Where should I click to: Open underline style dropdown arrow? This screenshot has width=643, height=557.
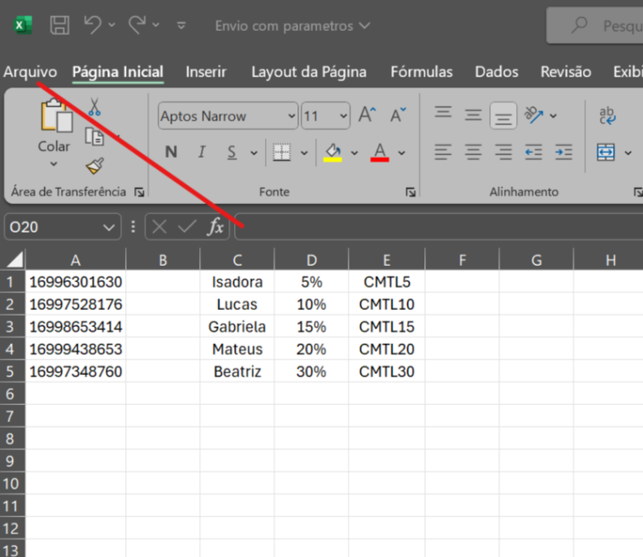[254, 153]
